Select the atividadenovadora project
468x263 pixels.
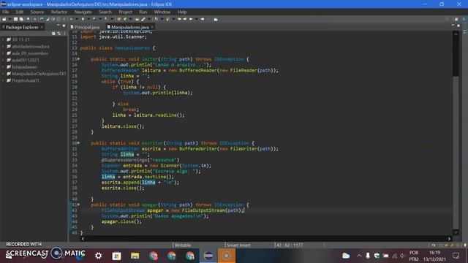click(x=31, y=47)
